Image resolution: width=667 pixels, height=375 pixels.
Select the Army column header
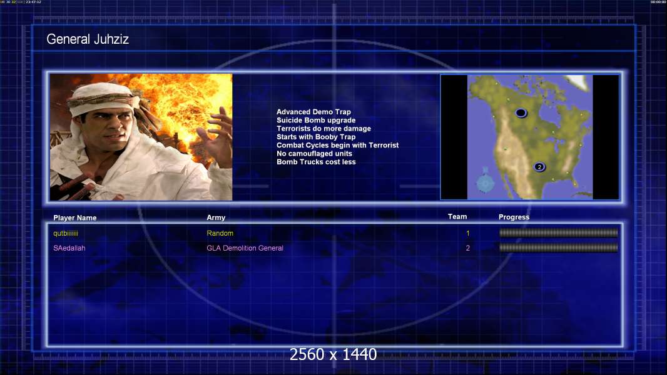point(216,217)
